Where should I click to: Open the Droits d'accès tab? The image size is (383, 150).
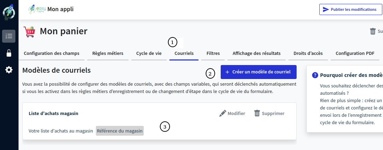pos(308,53)
